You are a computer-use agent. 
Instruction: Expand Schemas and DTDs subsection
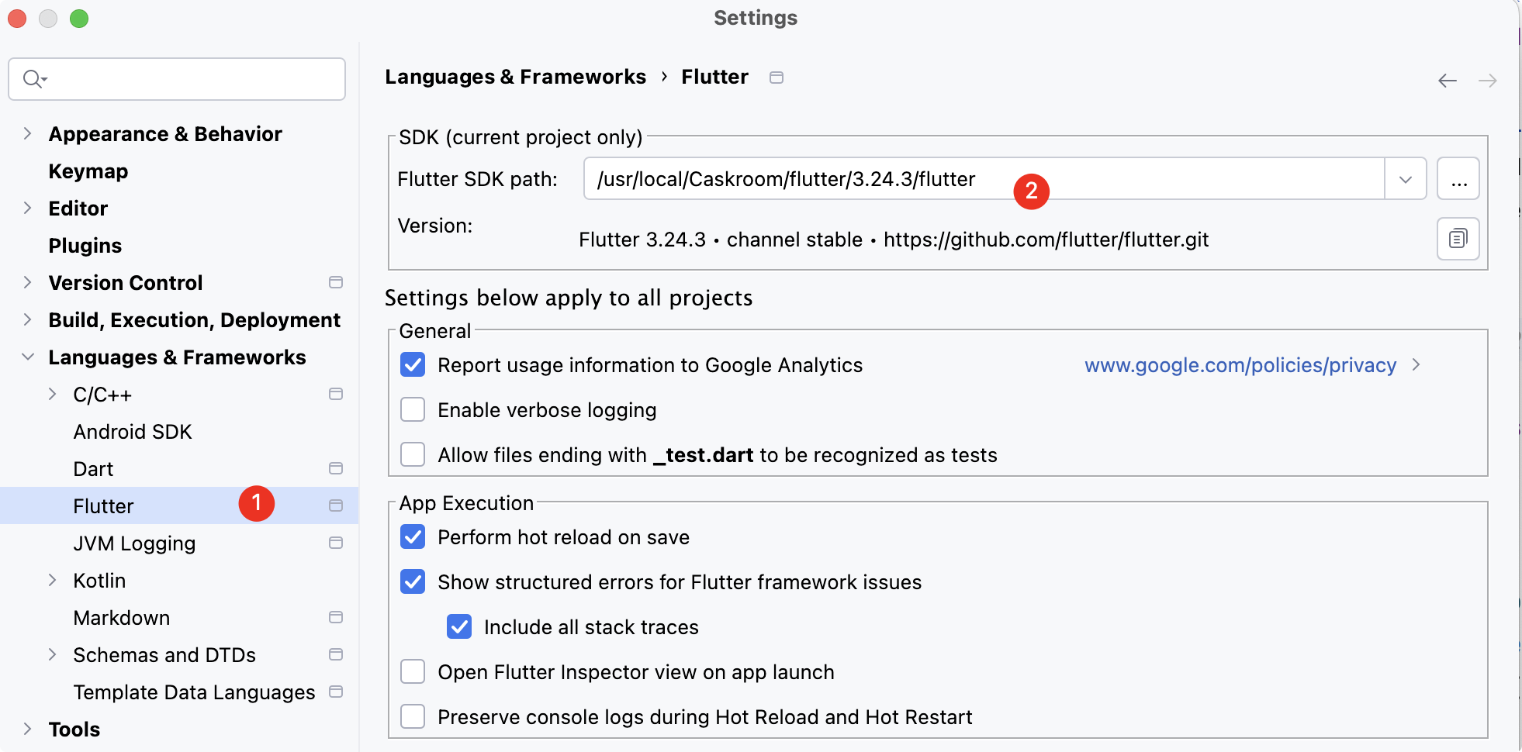click(x=53, y=655)
